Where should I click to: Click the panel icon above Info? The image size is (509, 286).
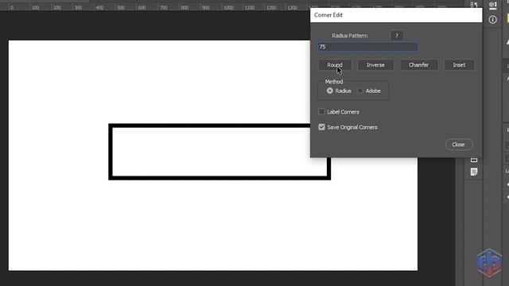492,5
